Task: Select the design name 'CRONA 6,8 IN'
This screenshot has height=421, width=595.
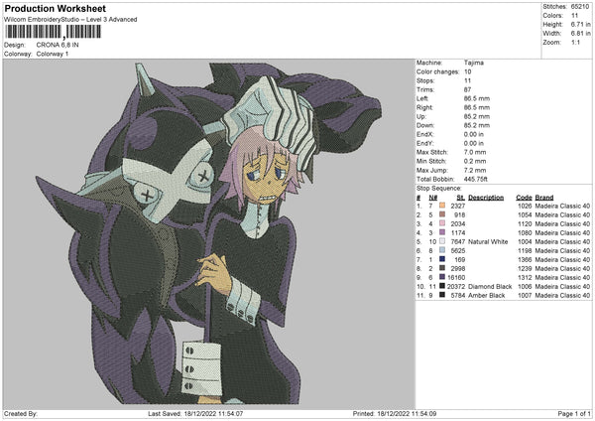Action: point(58,45)
